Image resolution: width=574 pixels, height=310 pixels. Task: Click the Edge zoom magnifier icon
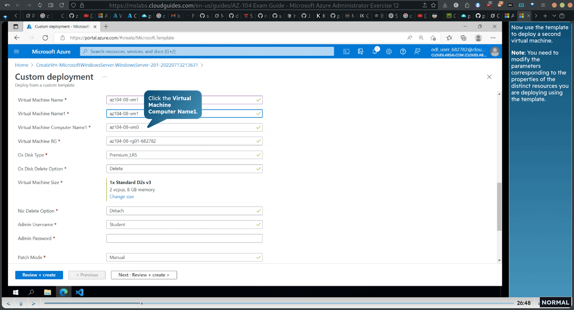tap(421, 38)
